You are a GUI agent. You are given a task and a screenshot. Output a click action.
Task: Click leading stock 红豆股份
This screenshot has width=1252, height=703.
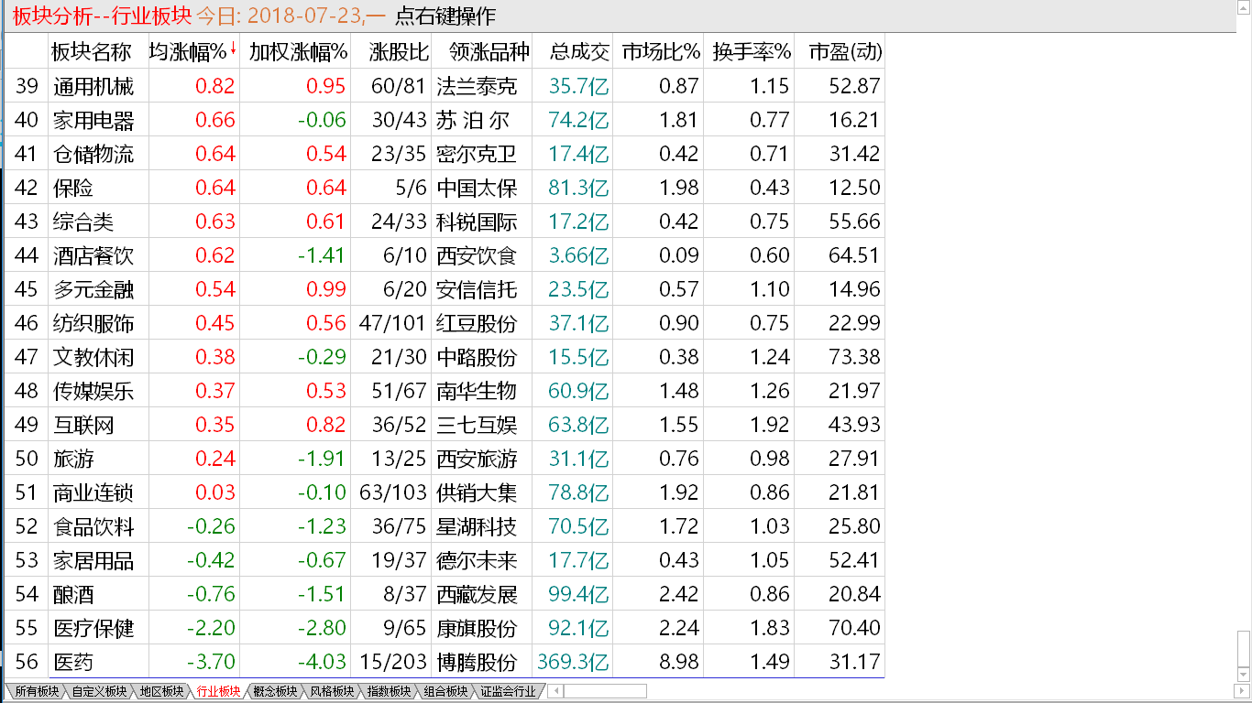477,323
